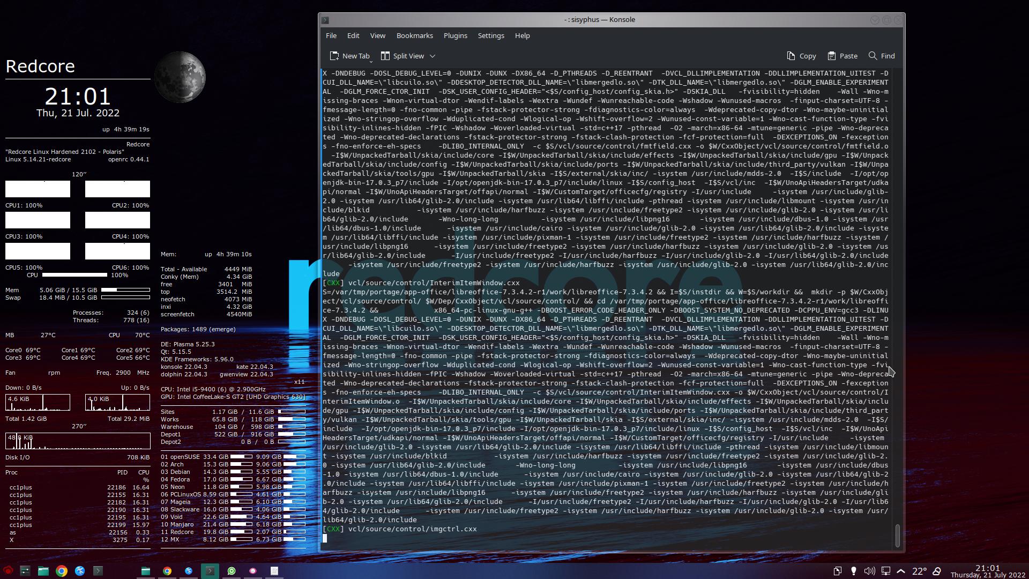The width and height of the screenshot is (1029, 579).
Task: Click the Konsole window icon in title bar
Action: [x=325, y=20]
